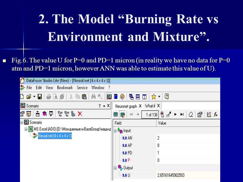Click the red X delete node icon
The height and width of the screenshot is (182, 243).
(80, 114)
